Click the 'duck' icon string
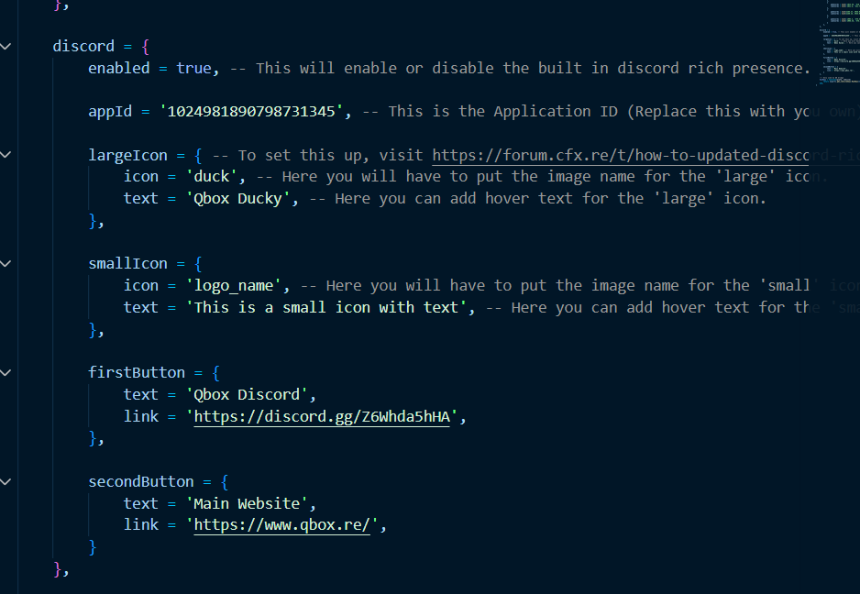The height and width of the screenshot is (594, 860). pyautogui.click(x=211, y=177)
